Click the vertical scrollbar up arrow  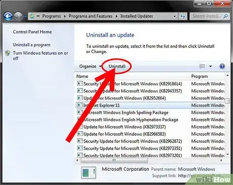[227, 75]
